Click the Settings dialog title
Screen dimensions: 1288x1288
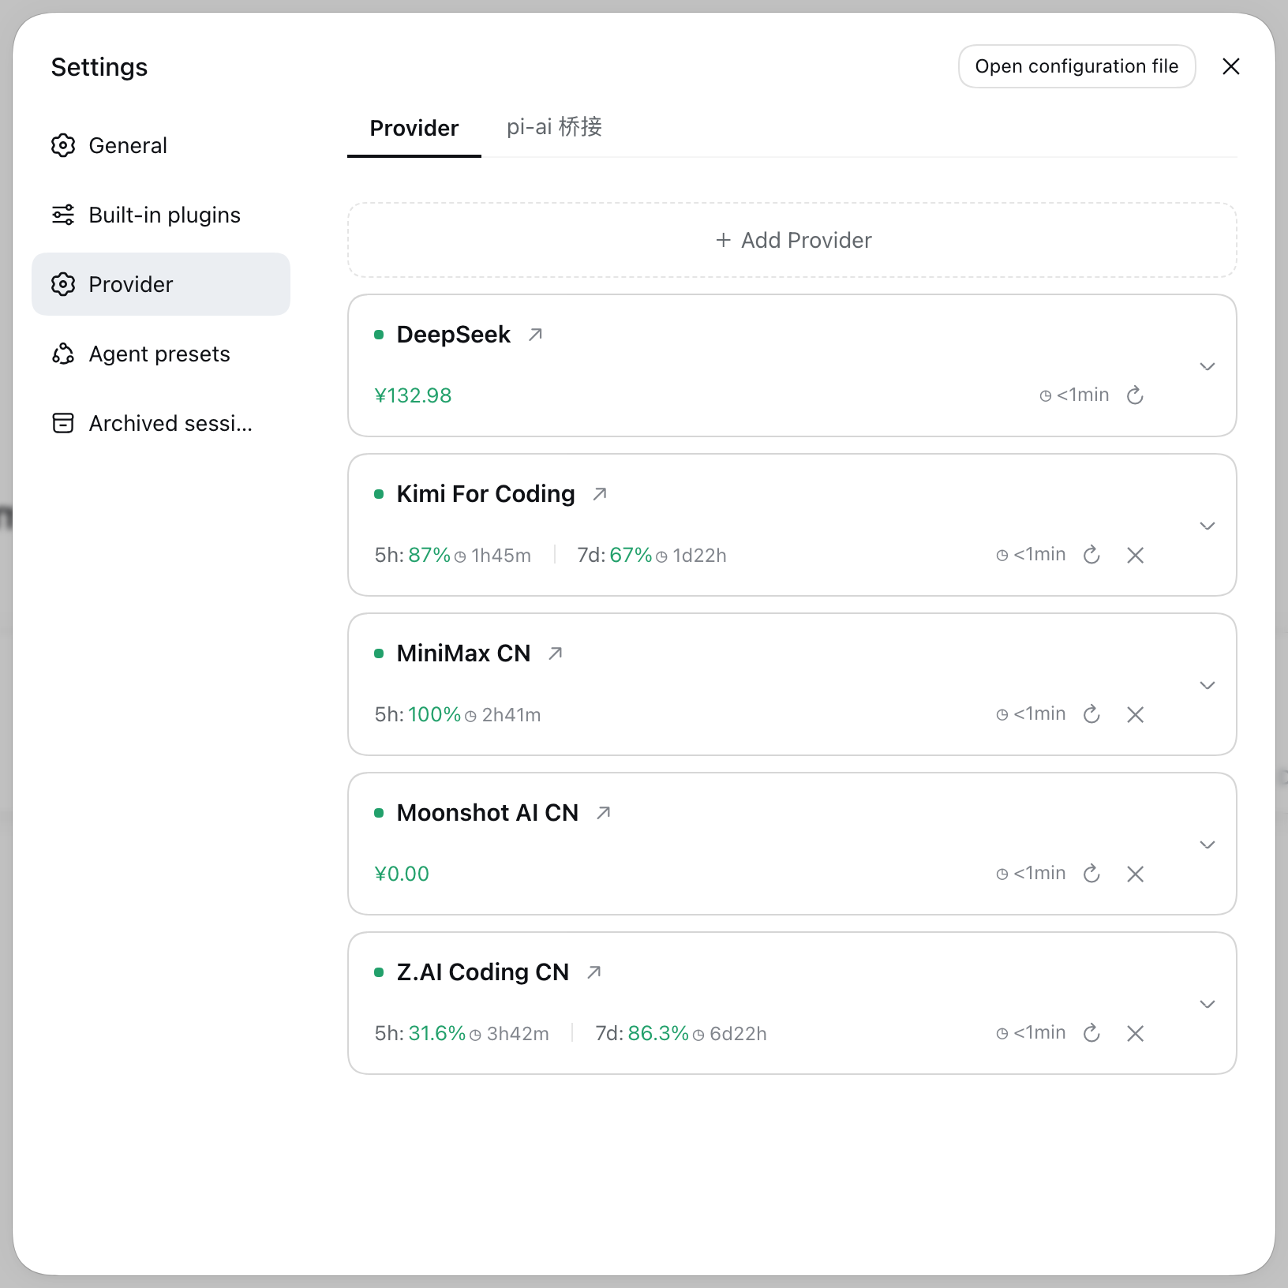coord(99,67)
